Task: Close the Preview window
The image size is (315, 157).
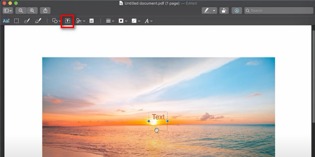Action: pyautogui.click(x=4, y=3)
